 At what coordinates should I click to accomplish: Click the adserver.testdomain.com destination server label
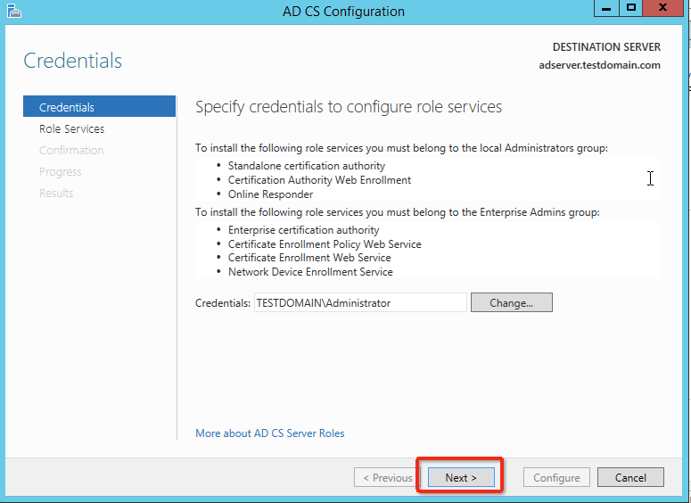[x=599, y=65]
